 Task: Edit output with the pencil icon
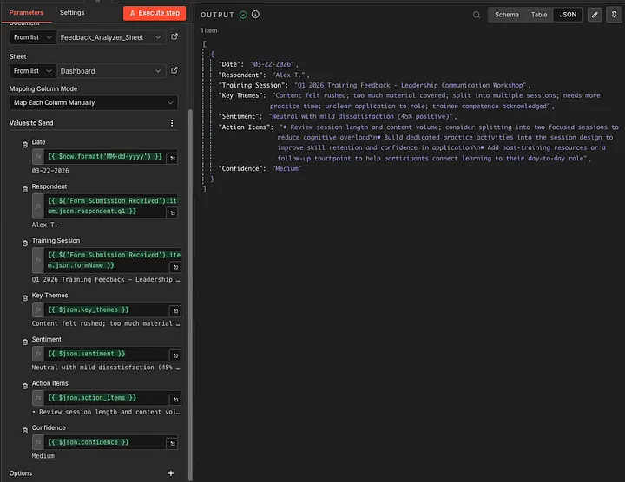[x=595, y=15]
